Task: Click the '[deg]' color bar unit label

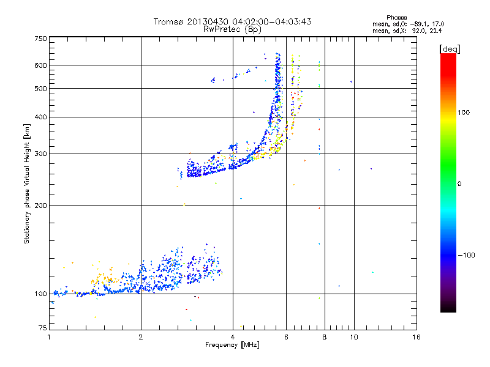Action: click(450, 49)
